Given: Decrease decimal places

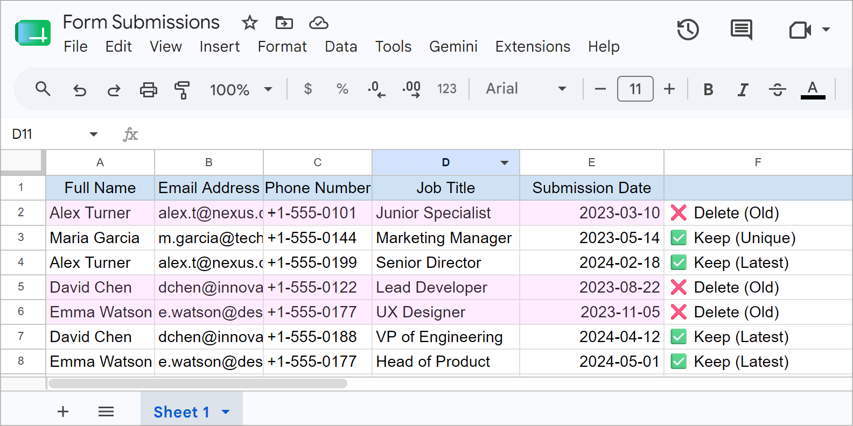Looking at the screenshot, I should pos(377,89).
